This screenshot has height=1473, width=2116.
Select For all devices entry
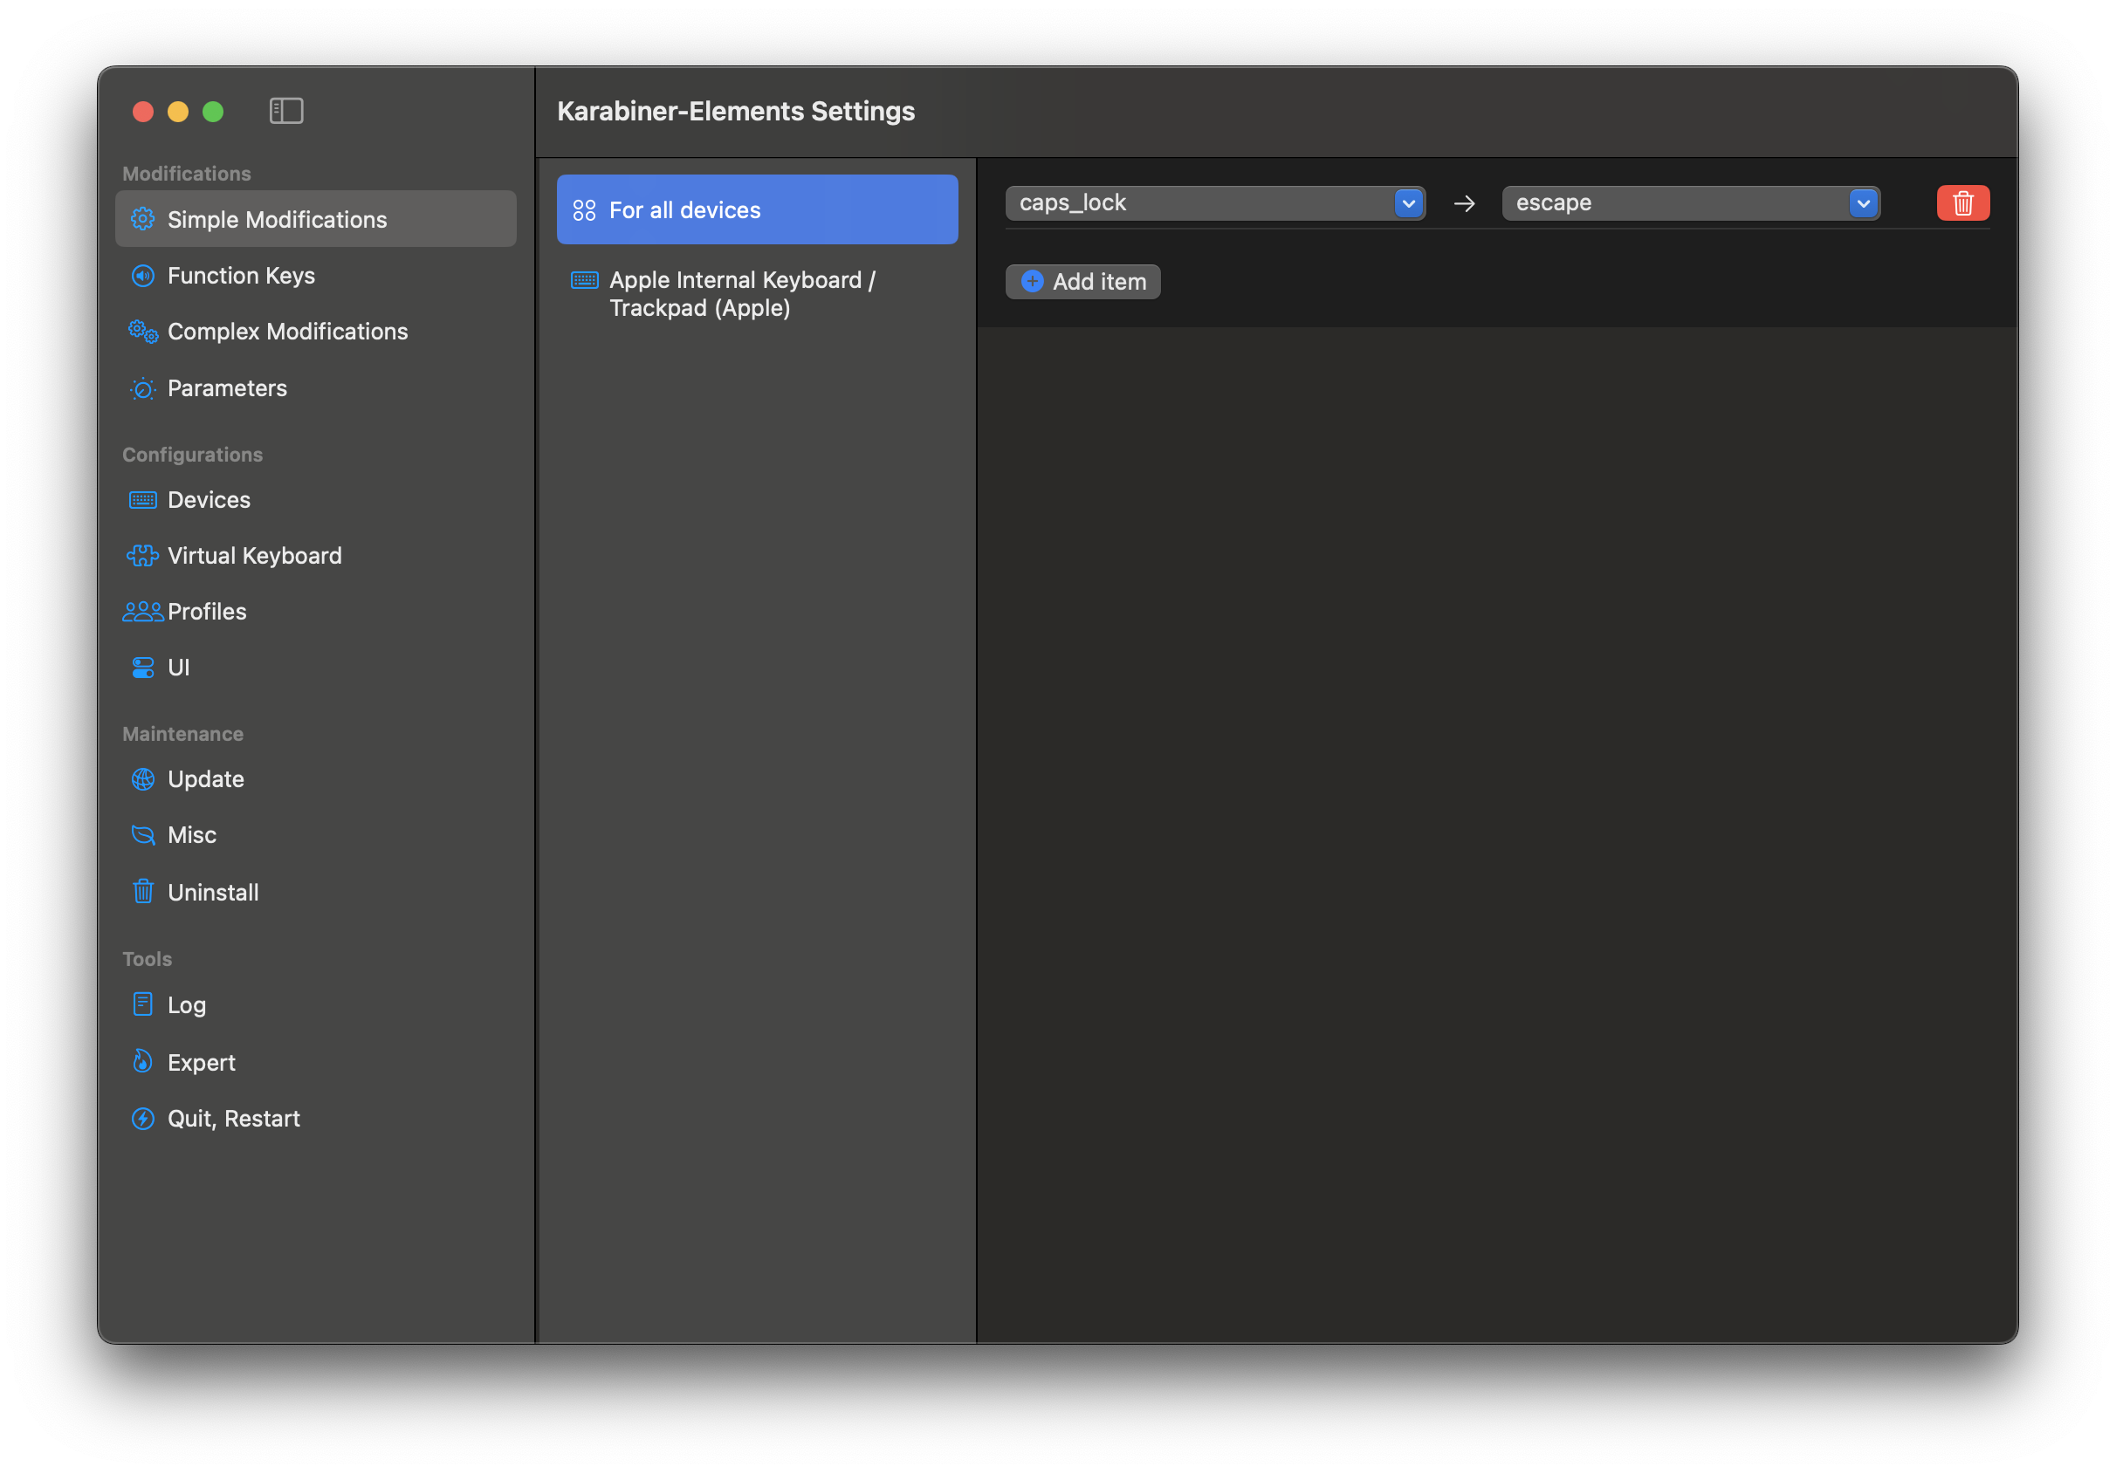tap(757, 210)
